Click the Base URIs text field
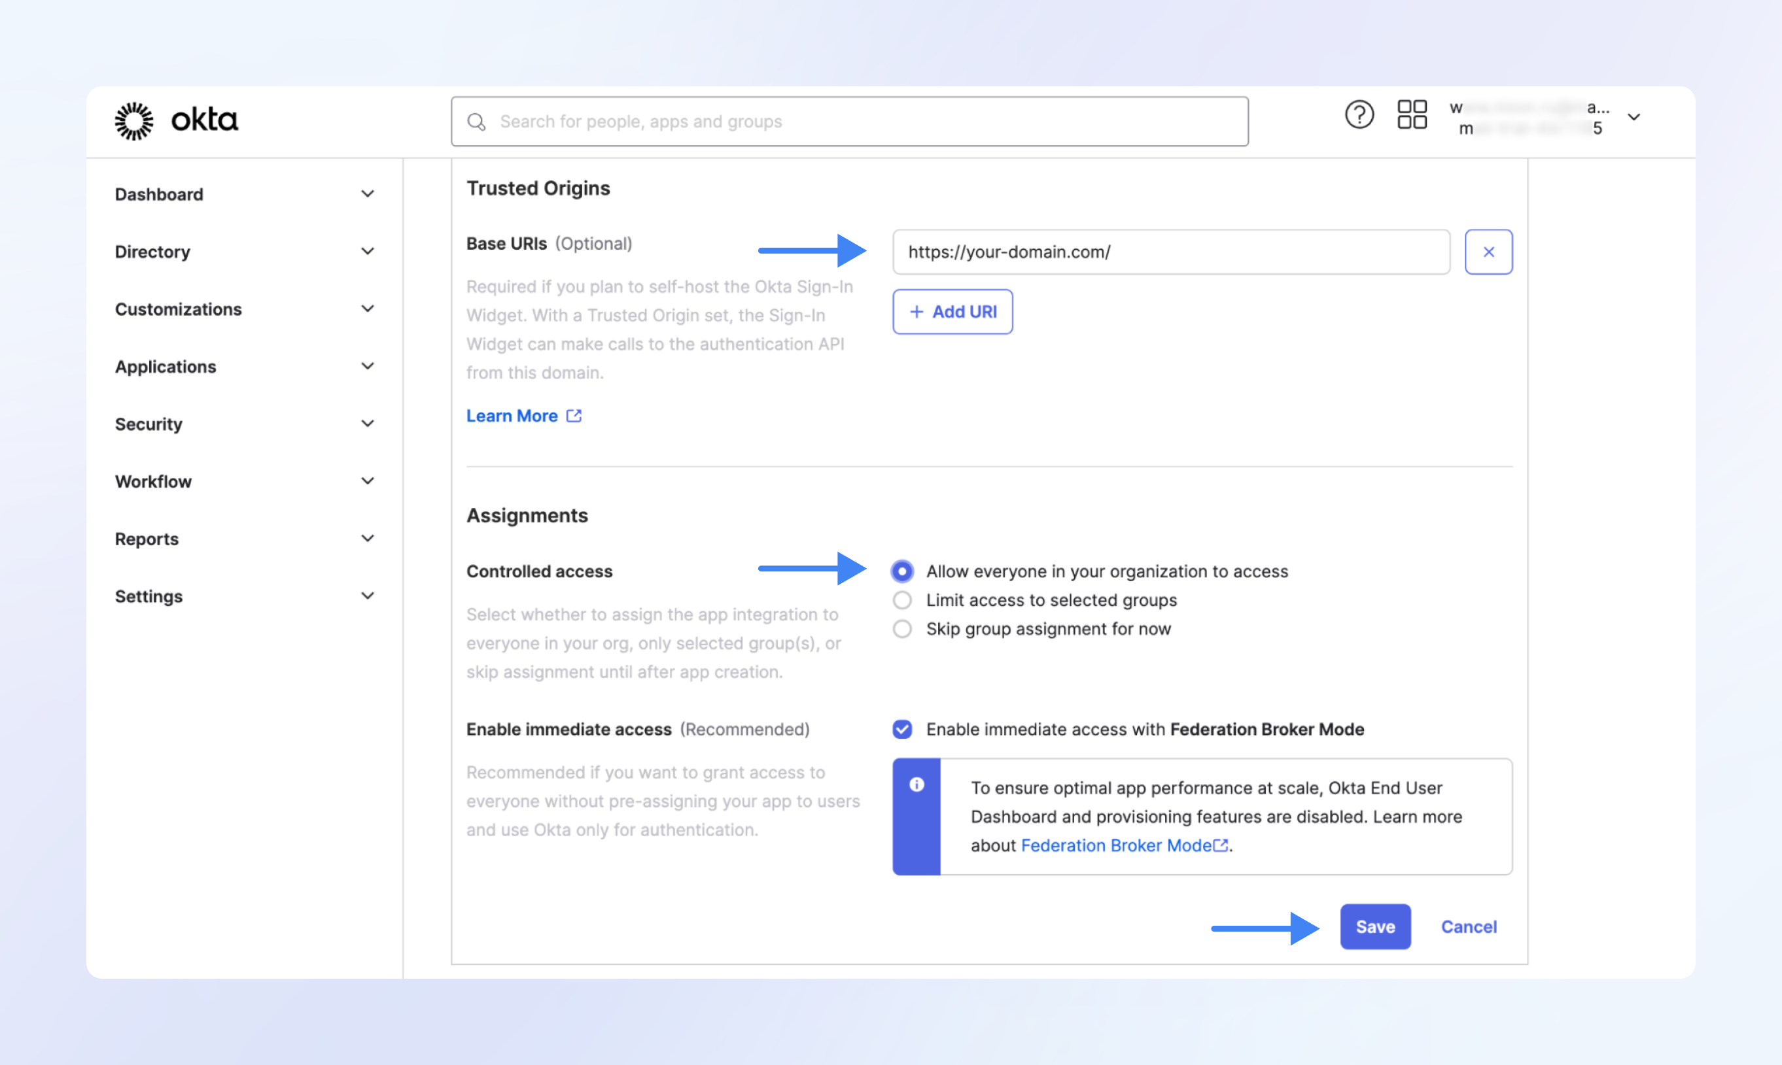Viewport: 1782px width, 1065px height. point(1170,252)
